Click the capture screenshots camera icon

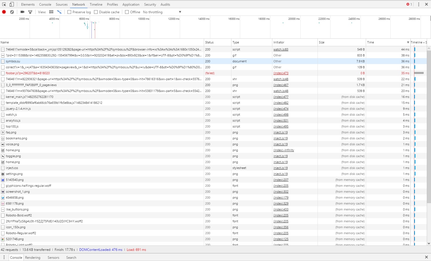[22, 12]
